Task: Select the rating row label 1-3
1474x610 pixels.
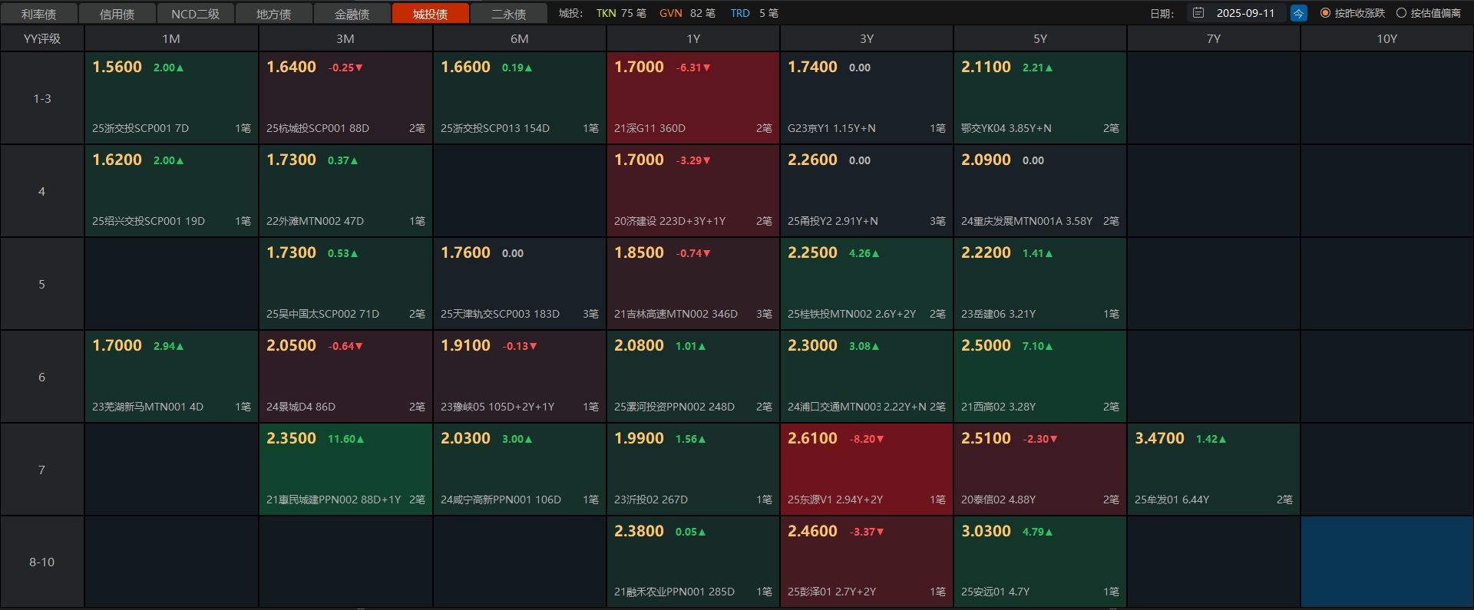Action: [x=42, y=98]
